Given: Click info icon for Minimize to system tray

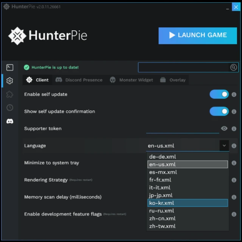Looking at the screenshot, I should pyautogui.click(x=234, y=163).
